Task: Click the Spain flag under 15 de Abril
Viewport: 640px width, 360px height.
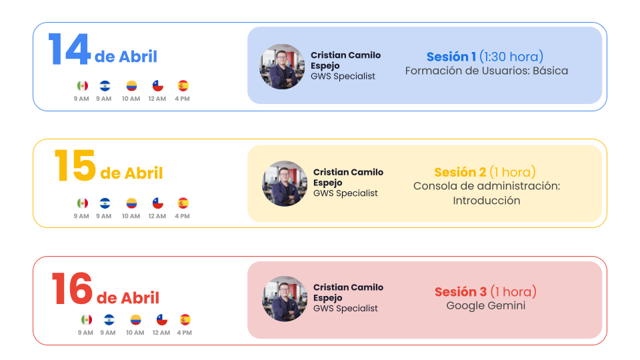Action: click(x=183, y=203)
